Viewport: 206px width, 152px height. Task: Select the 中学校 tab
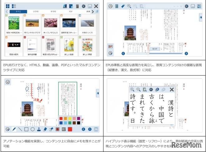53,12
